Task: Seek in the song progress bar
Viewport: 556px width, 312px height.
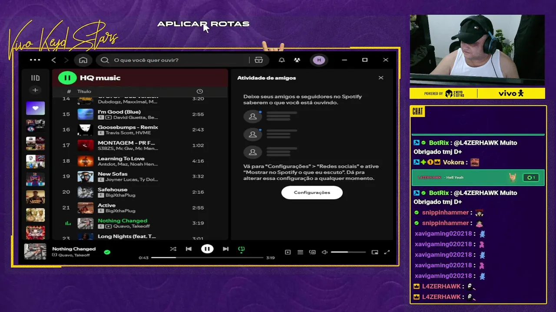Action: [207, 258]
